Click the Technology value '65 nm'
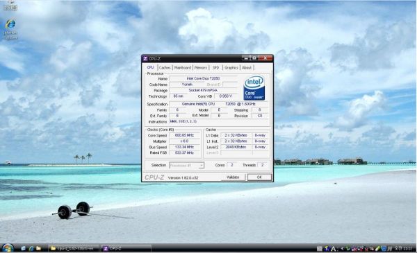 click(178, 96)
